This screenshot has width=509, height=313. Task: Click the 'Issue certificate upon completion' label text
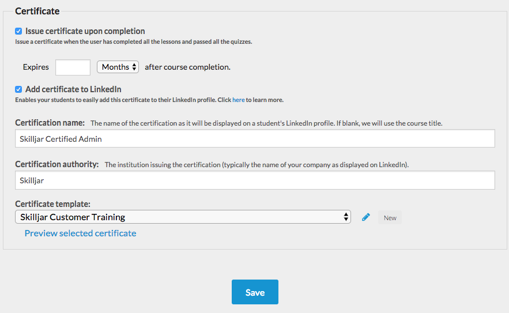[x=85, y=31]
